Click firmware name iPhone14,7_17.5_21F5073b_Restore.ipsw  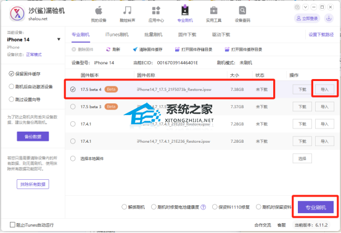click(x=174, y=90)
